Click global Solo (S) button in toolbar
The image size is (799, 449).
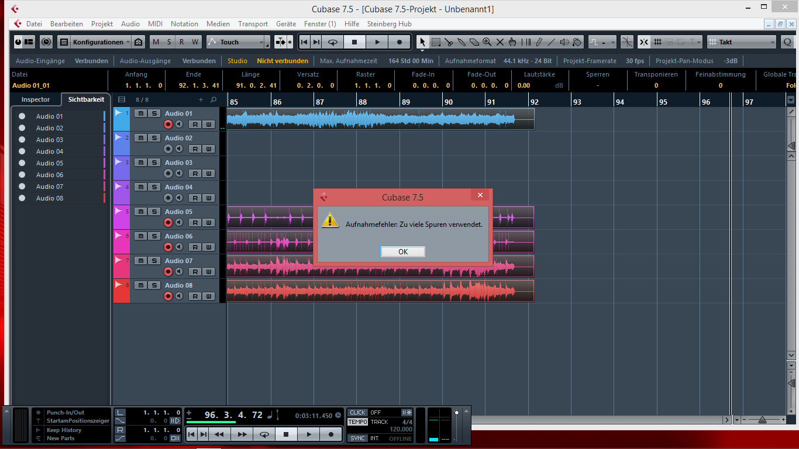[x=169, y=42]
